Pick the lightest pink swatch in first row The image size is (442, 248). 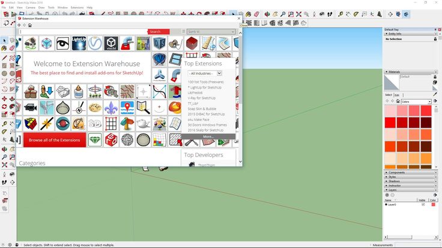pyautogui.click(x=390, y=110)
